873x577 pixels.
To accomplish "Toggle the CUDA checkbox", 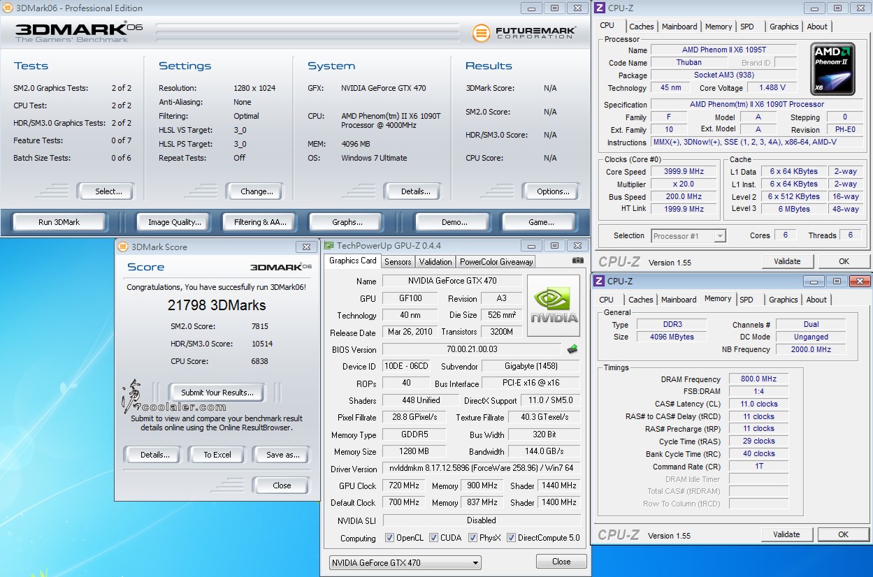I will pos(434,538).
